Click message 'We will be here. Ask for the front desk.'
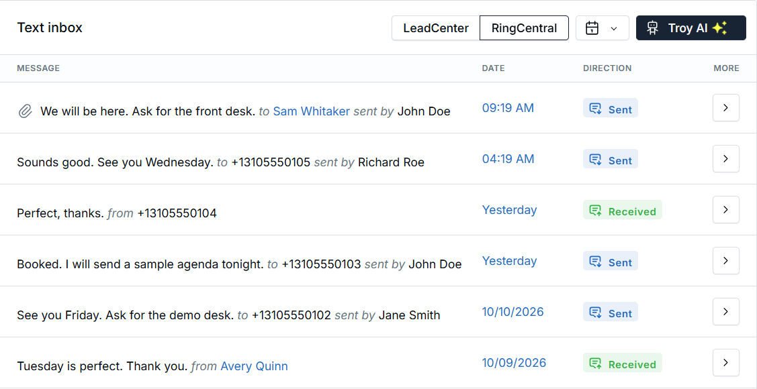Viewport: 757px width, 389px height. [x=148, y=111]
